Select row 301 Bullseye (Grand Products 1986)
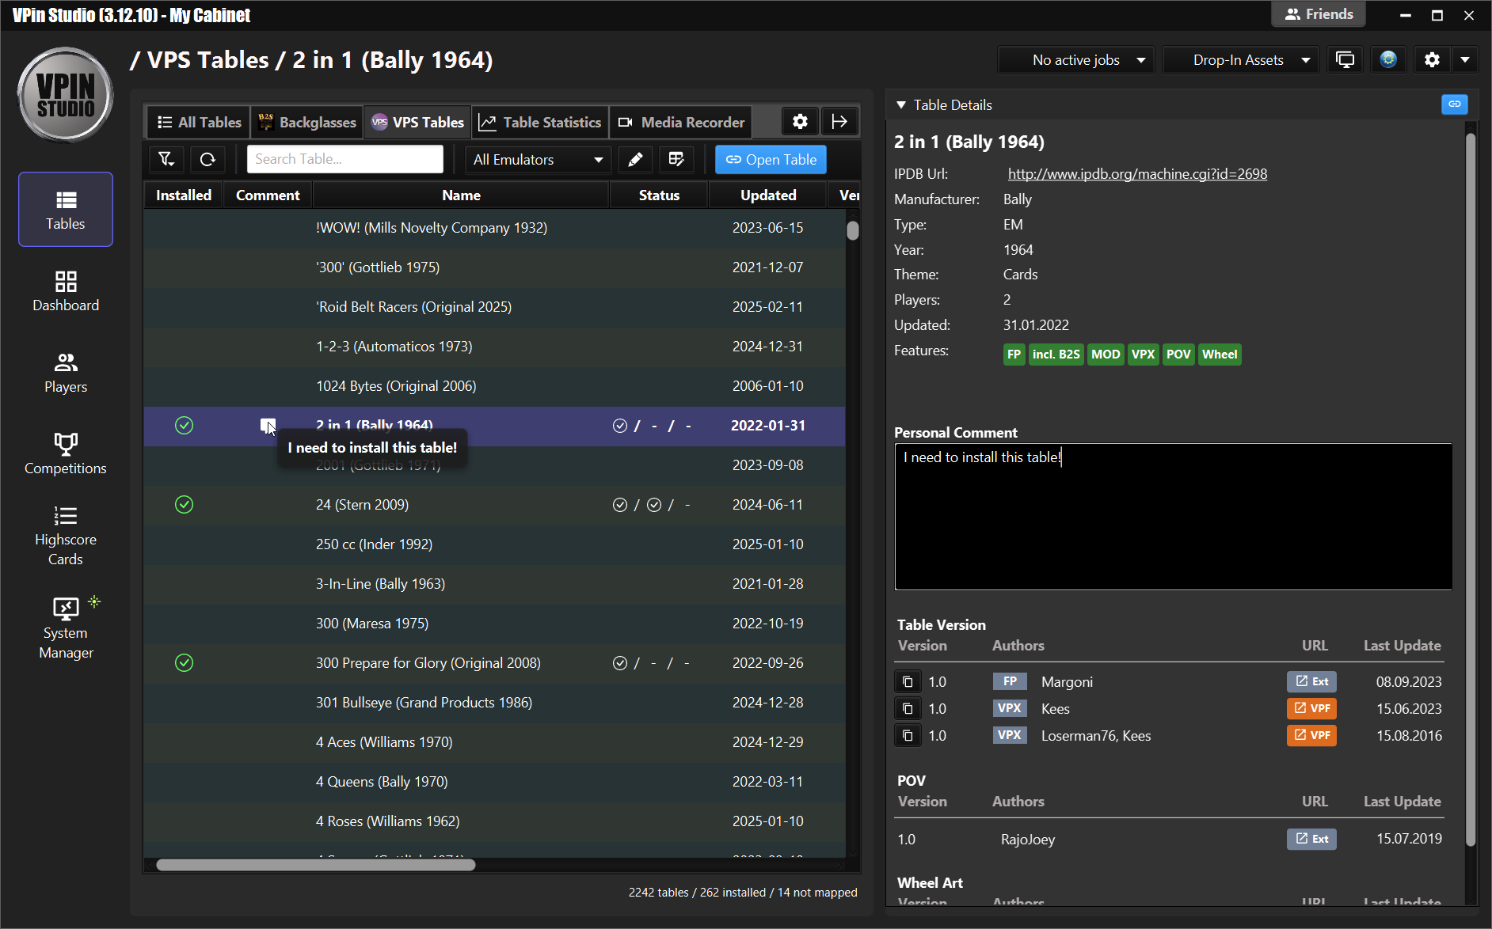This screenshot has width=1492, height=929. pos(494,703)
